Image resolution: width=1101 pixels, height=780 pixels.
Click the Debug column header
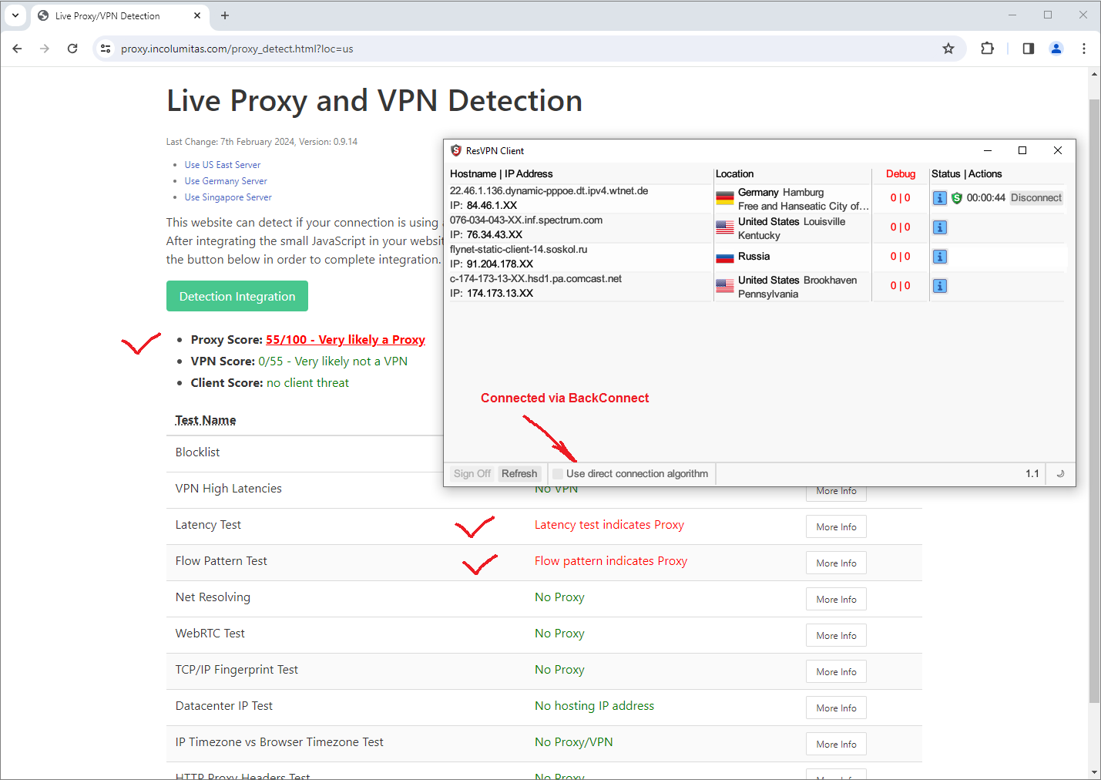[x=901, y=174]
